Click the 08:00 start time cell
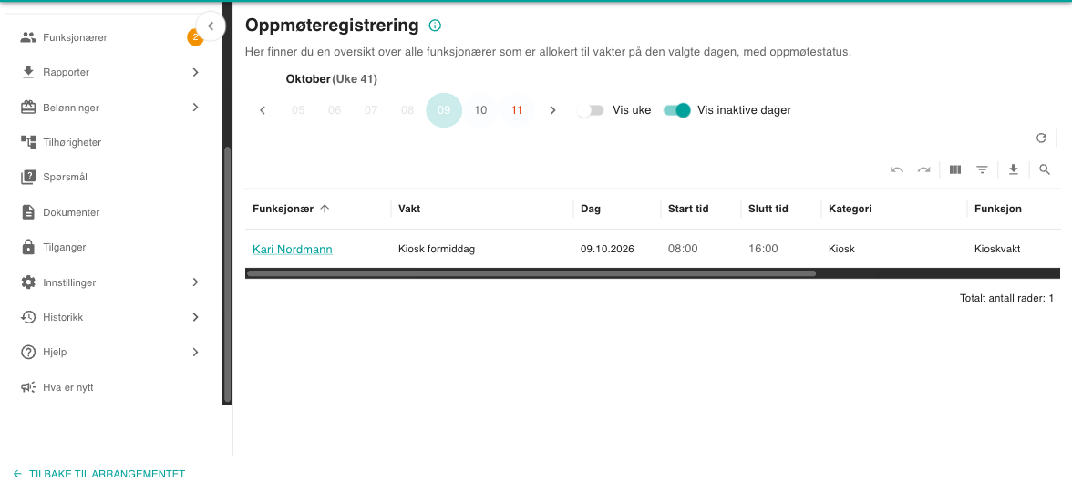 click(683, 249)
